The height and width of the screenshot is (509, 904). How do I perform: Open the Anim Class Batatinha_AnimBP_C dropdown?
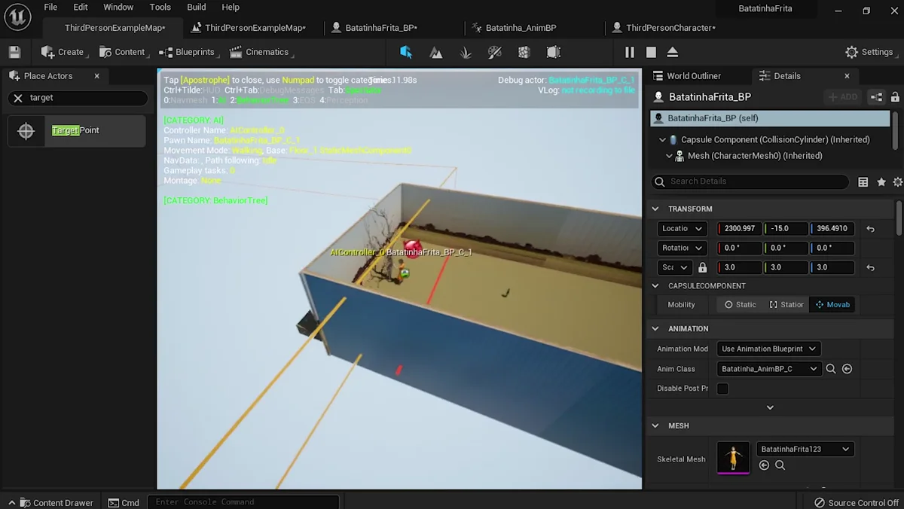(768, 369)
